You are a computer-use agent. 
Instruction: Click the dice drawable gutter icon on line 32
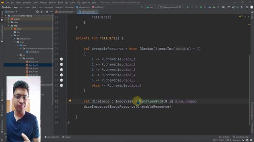click(x=62, y=86)
